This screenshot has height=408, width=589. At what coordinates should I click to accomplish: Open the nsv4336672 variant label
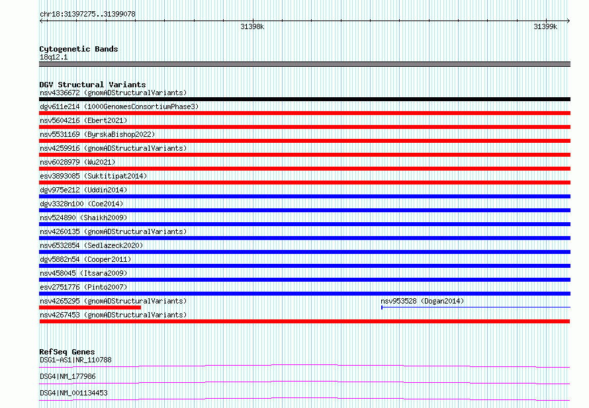pyautogui.click(x=113, y=93)
